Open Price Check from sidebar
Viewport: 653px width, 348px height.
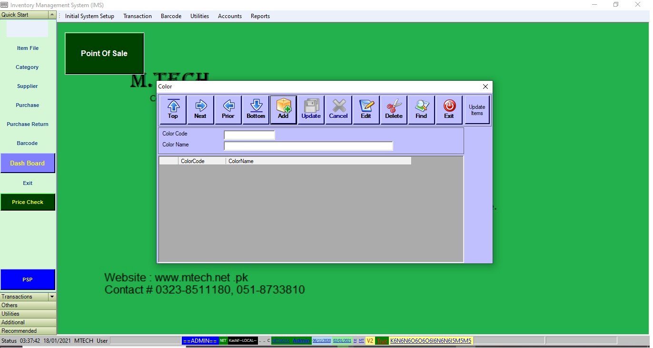coord(28,202)
